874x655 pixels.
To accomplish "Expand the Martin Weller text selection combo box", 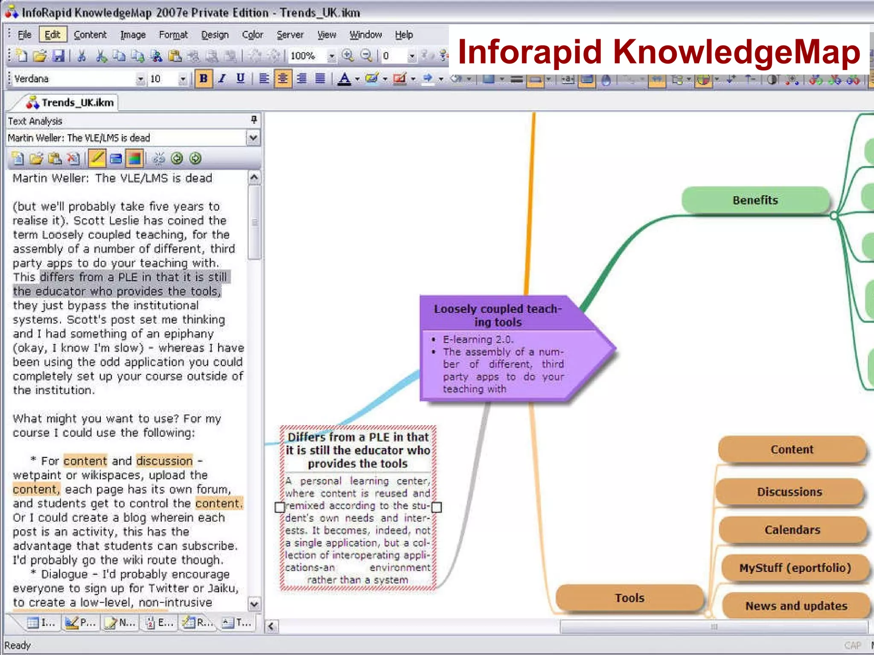I will click(x=253, y=138).
